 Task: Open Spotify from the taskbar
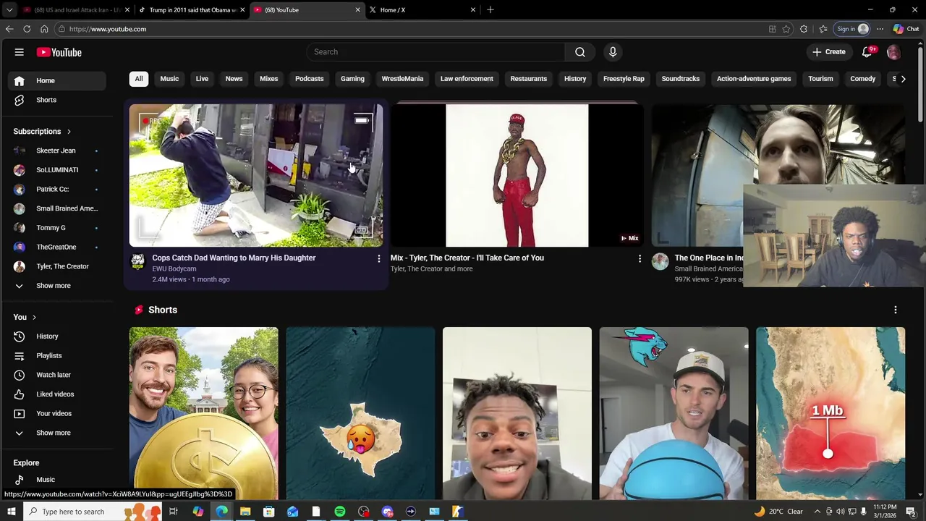coord(340,512)
